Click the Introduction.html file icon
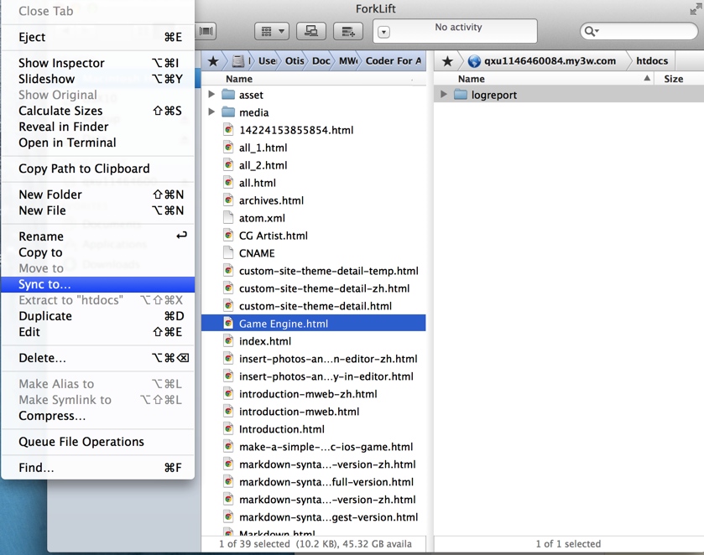This screenshot has width=704, height=555. (x=228, y=429)
